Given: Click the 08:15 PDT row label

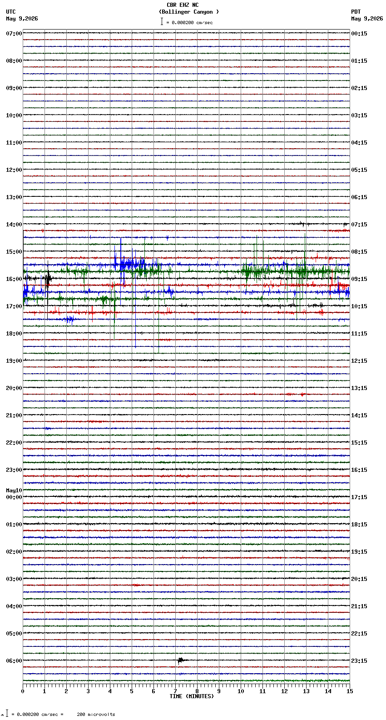Looking at the screenshot, I should 359,252.
